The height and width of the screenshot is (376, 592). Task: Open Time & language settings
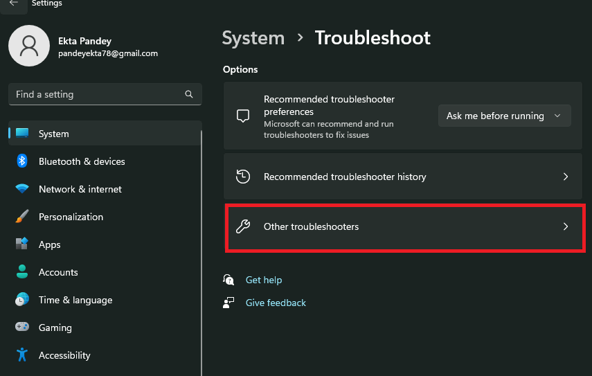pos(75,300)
